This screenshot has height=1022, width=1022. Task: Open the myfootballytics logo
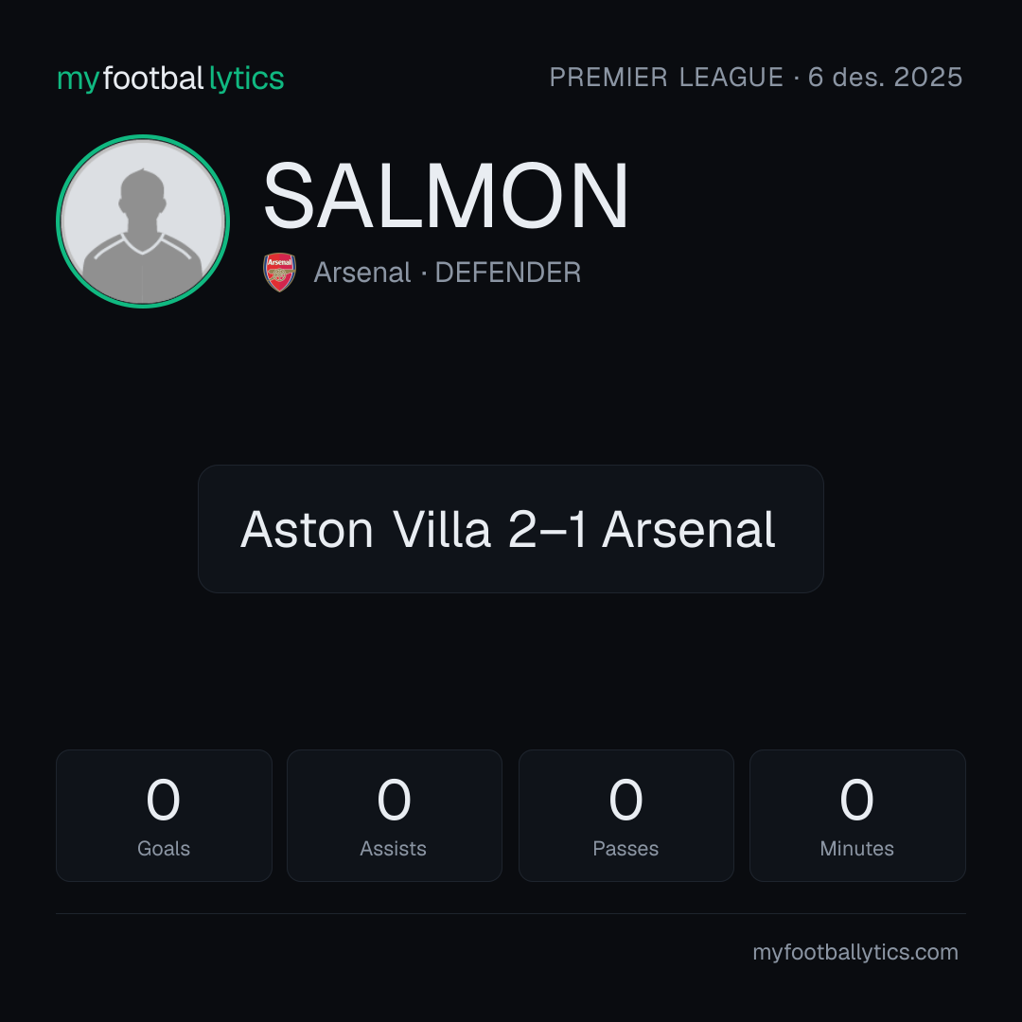(170, 79)
